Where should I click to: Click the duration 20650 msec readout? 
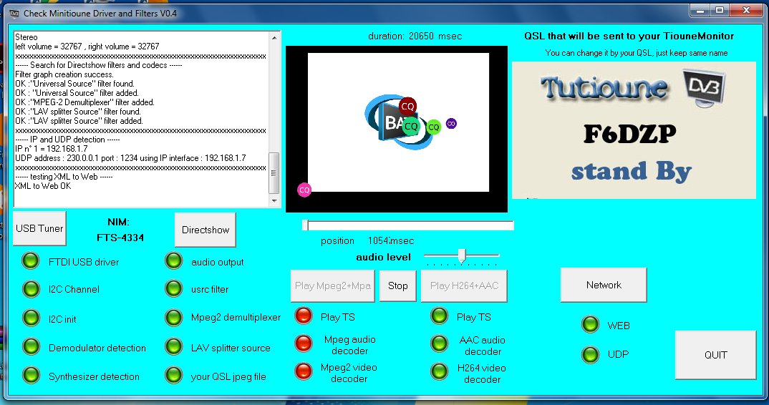[x=415, y=36]
